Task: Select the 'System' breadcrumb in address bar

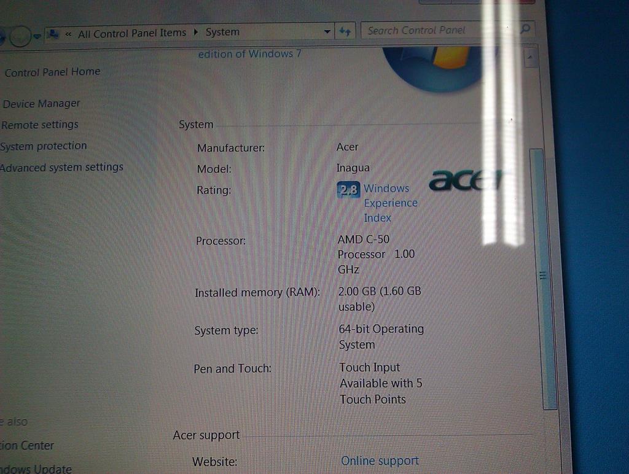Action: point(222,32)
